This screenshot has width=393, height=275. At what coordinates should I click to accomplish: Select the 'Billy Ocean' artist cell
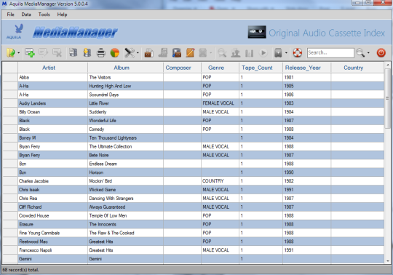[x=52, y=112]
